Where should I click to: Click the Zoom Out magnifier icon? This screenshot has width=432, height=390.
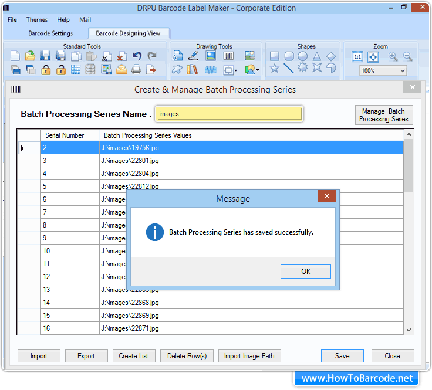click(x=408, y=56)
